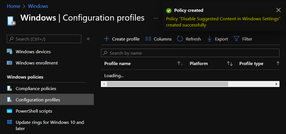This screenshot has width=286, height=134.
Task: Click the plus icon for Create profile
Action: point(107,39)
